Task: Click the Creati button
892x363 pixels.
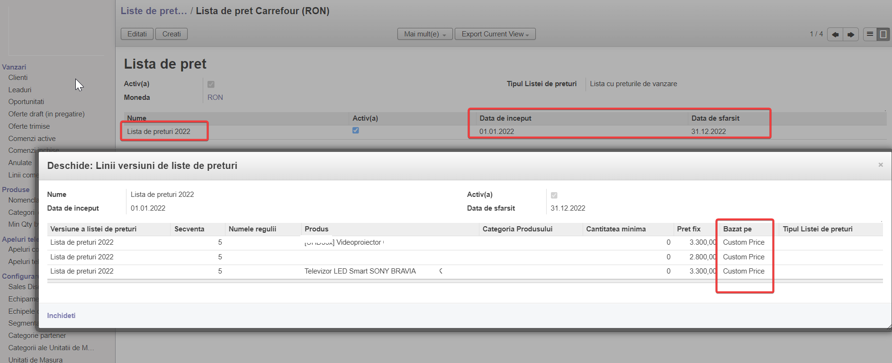Action: (x=171, y=34)
